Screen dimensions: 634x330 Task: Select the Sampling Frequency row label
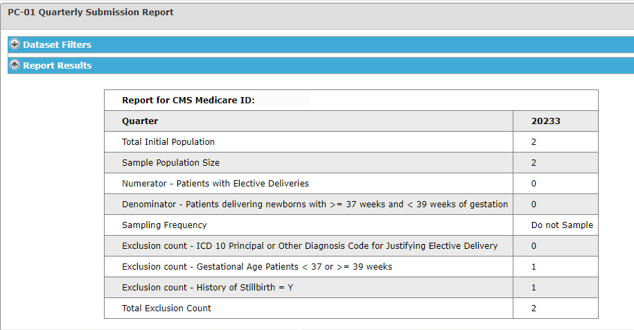(164, 225)
